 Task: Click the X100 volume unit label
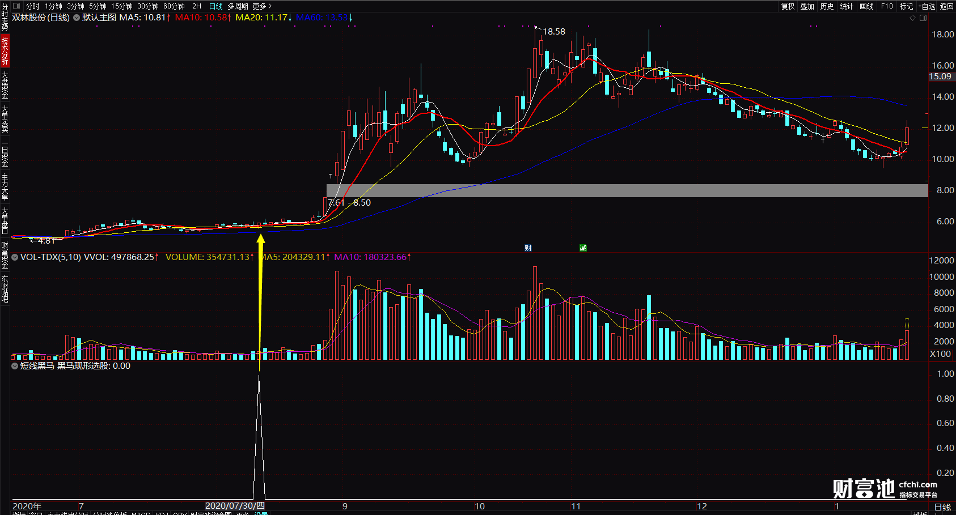[940, 354]
